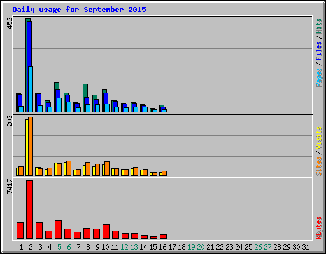Image resolution: width=326 pixels, height=254 pixels.
Task: Select the orange Sites bar for day 10
Action: click(x=107, y=168)
